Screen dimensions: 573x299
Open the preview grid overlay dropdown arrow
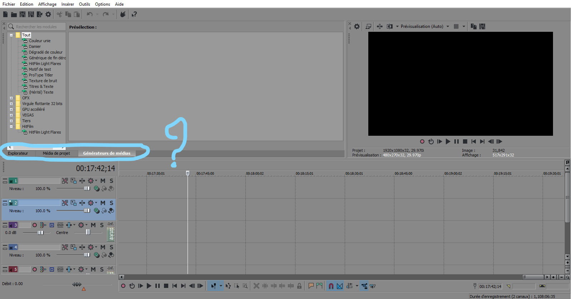[464, 26]
